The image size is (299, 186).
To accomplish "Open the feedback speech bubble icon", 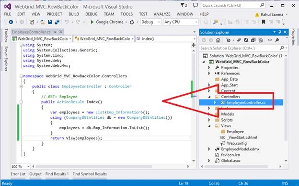I will click(195, 5).
